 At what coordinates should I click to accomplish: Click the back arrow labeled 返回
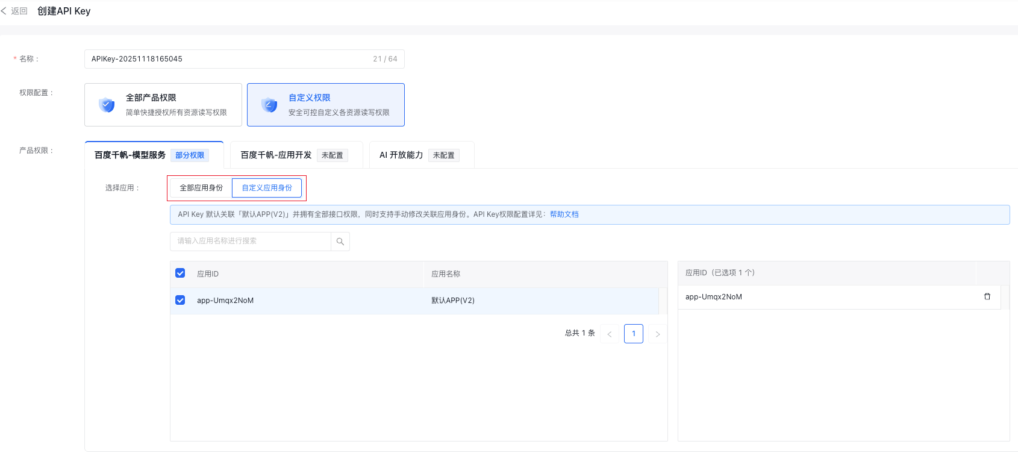coord(14,11)
